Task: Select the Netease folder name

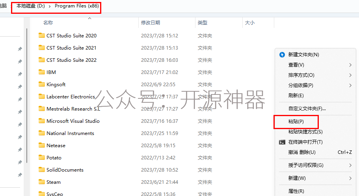Action: point(56,146)
